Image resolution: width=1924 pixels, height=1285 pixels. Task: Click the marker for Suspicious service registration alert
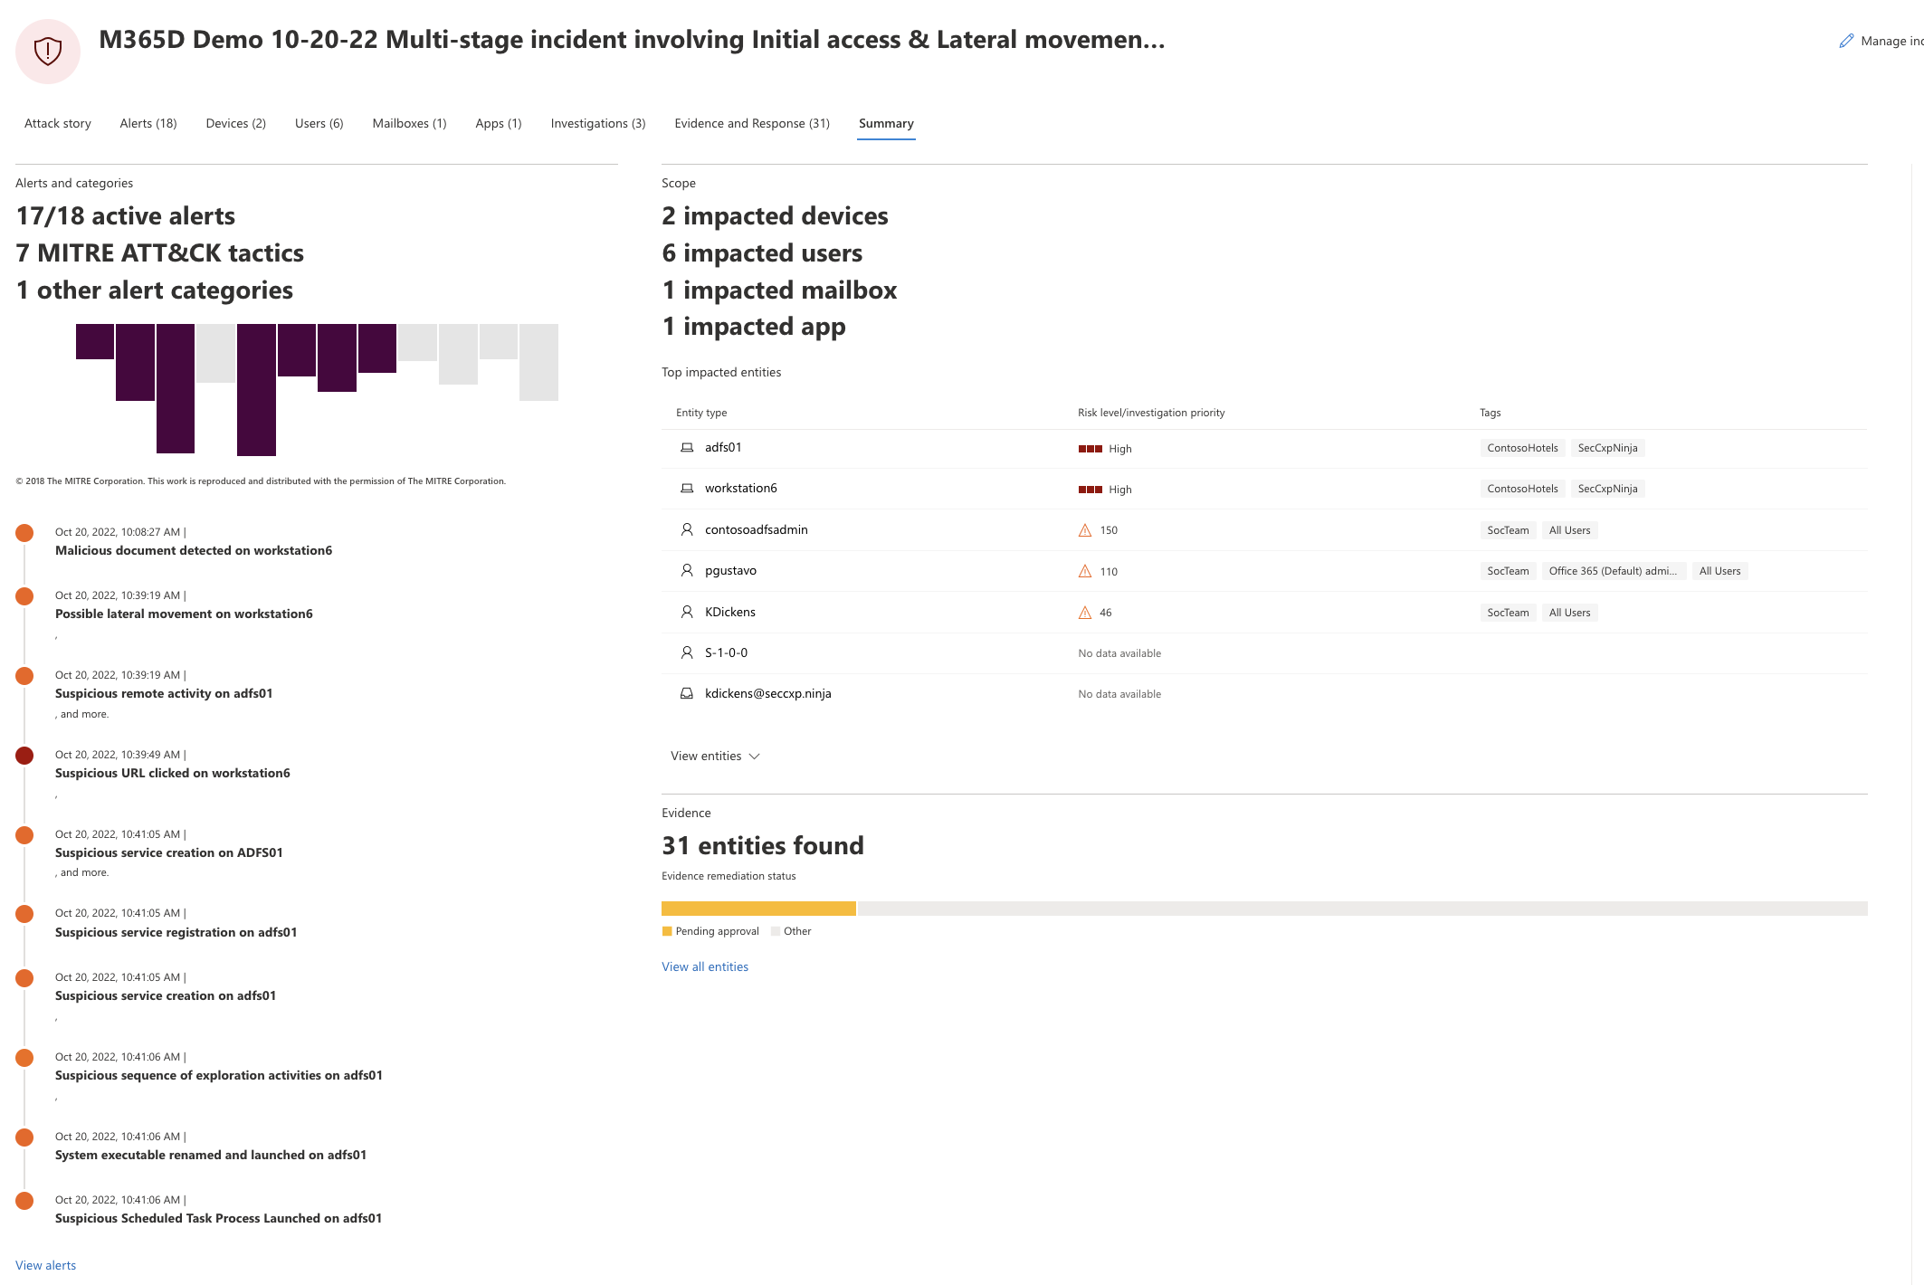tap(24, 914)
